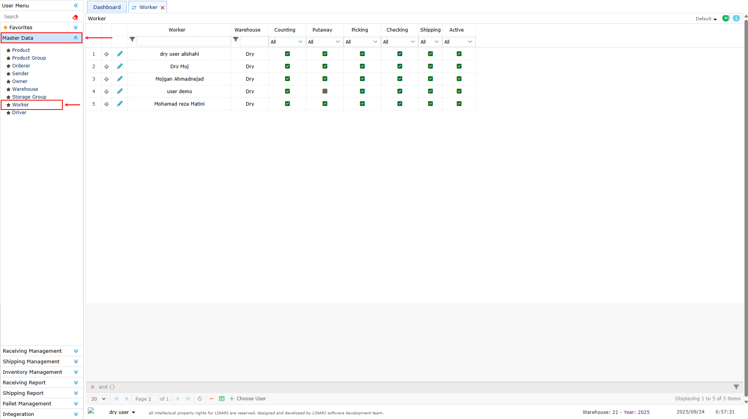The width and height of the screenshot is (748, 419).
Task: Click the red eraser icon beside Search
Action: coord(75,17)
